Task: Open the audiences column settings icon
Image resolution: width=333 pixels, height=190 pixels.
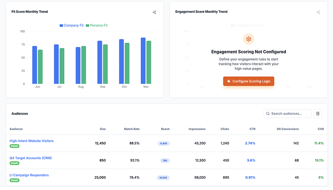Action: (x=318, y=113)
